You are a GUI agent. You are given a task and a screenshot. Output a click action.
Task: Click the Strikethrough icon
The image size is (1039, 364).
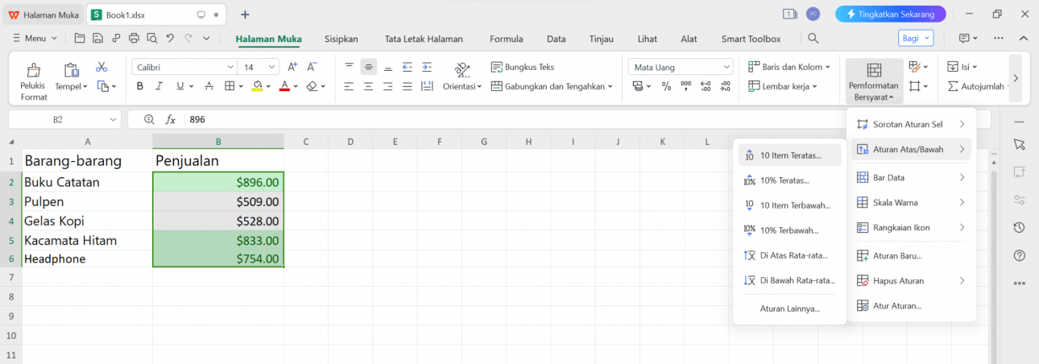[x=209, y=86]
